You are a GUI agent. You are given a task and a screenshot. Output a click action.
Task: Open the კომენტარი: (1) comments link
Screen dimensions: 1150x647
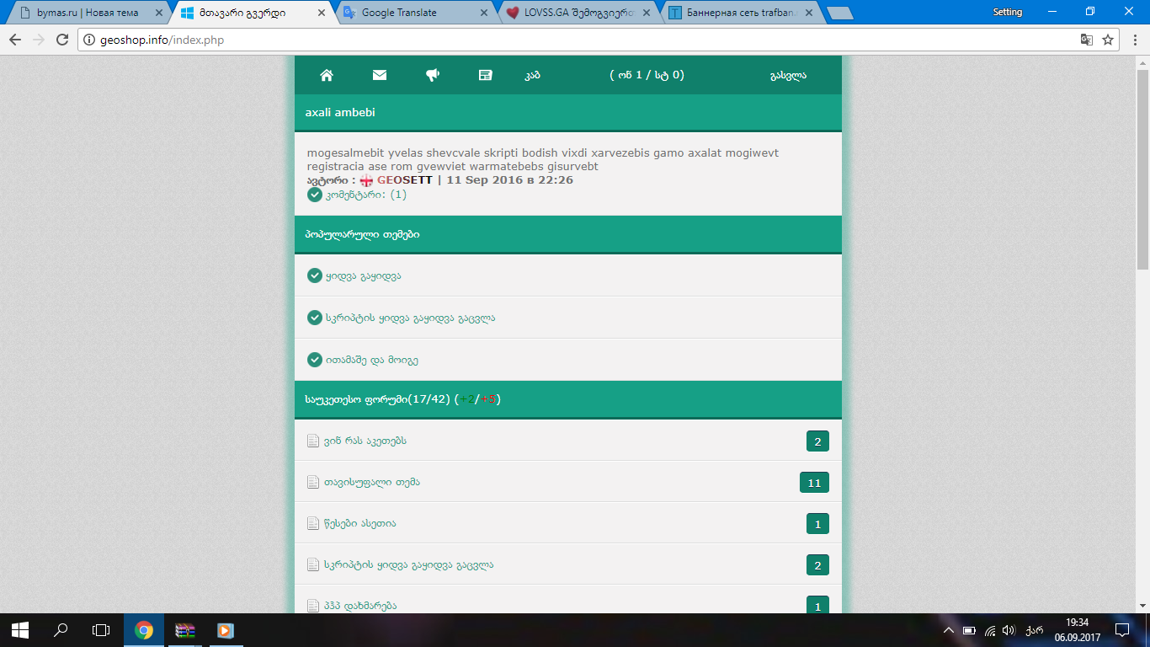pos(365,195)
